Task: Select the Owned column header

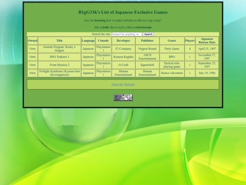Action: (x=32, y=41)
